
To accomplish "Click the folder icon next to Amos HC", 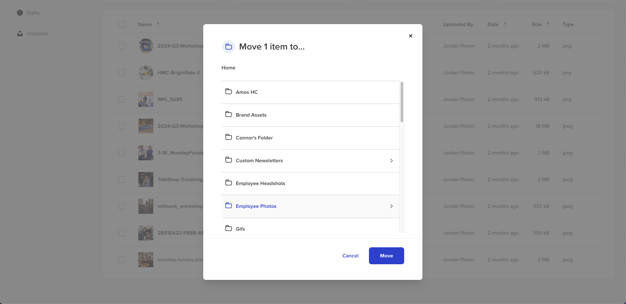I will (229, 92).
